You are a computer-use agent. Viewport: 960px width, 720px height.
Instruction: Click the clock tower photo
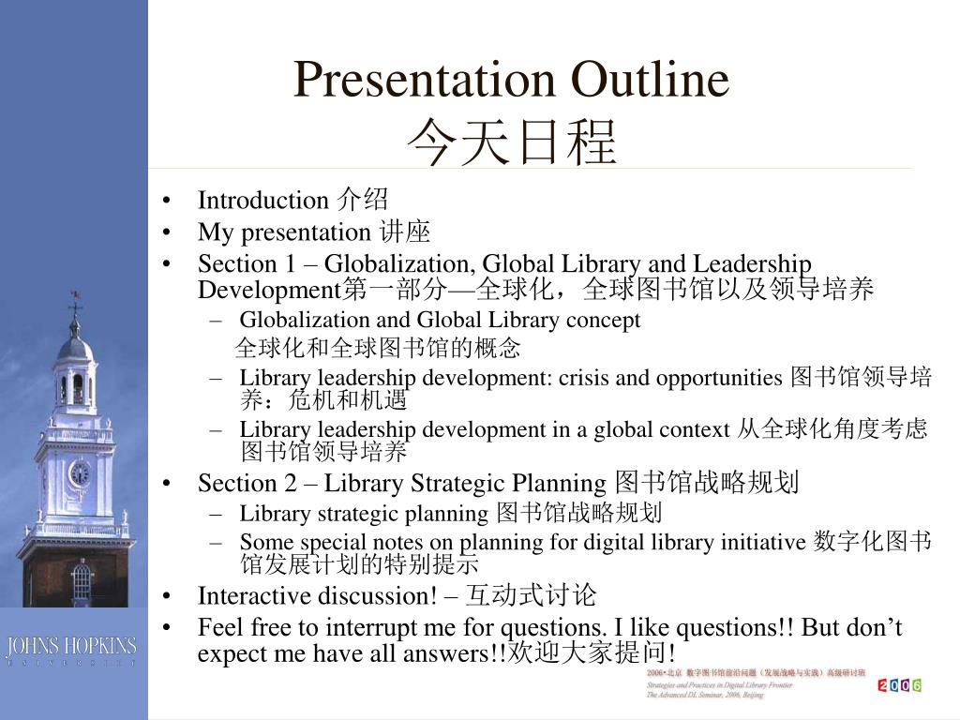73,450
